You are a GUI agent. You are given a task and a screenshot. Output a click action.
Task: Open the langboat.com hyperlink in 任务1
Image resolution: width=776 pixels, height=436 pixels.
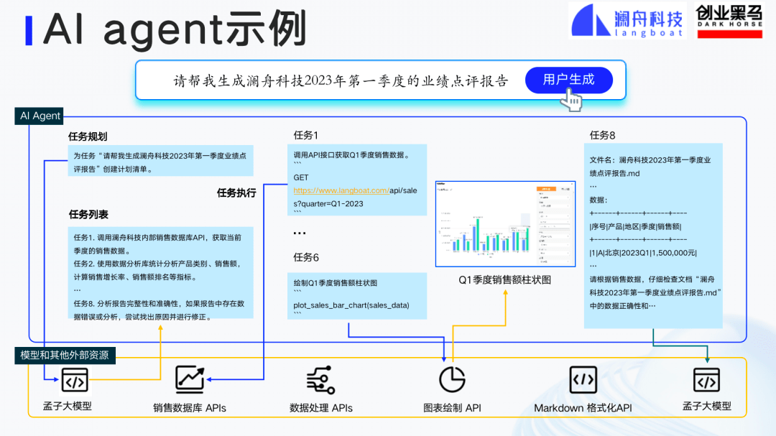coord(341,190)
